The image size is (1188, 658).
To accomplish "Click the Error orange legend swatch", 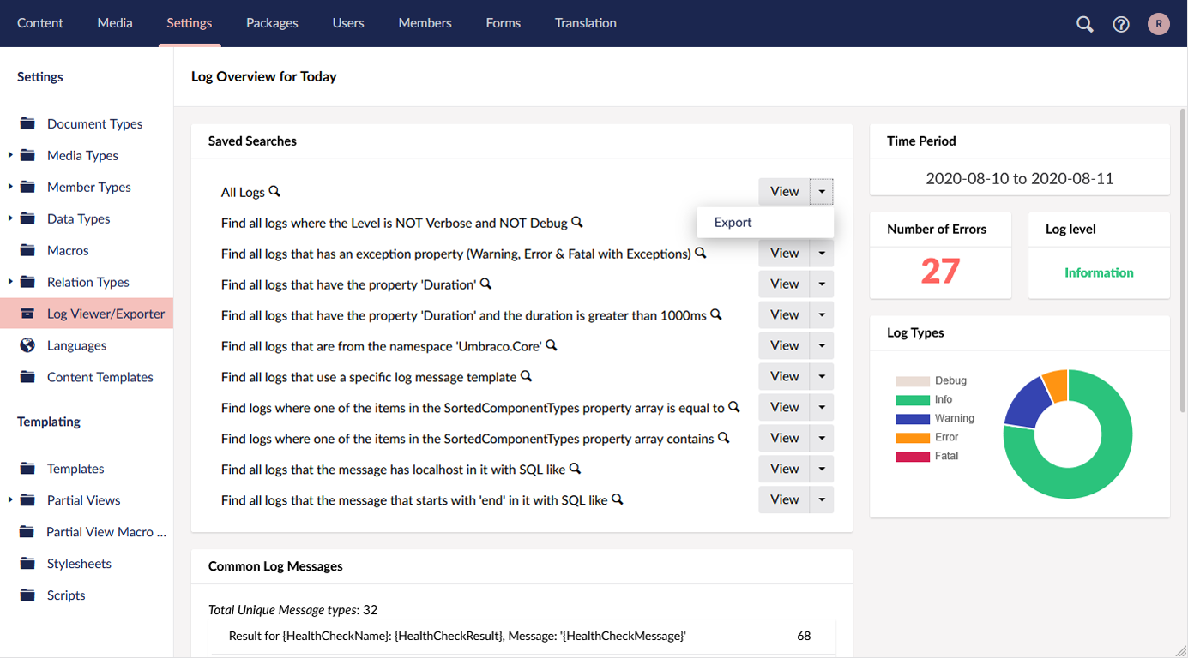I will coord(913,438).
